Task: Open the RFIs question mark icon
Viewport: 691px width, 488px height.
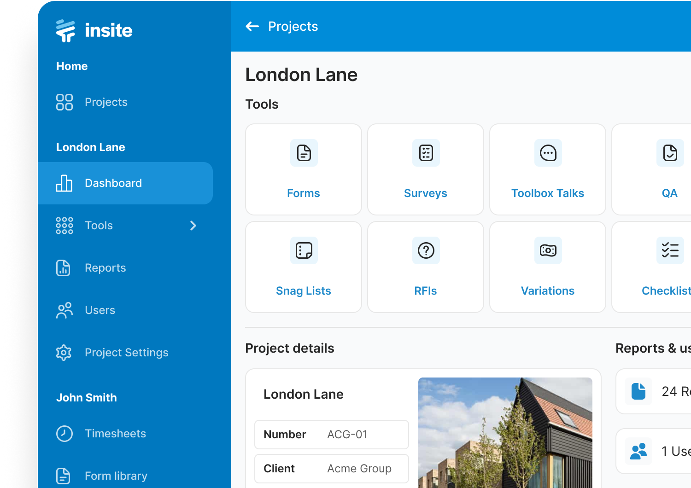Action: coord(426,251)
